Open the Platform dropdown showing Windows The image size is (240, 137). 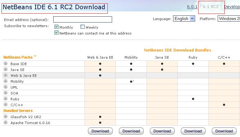(229, 19)
